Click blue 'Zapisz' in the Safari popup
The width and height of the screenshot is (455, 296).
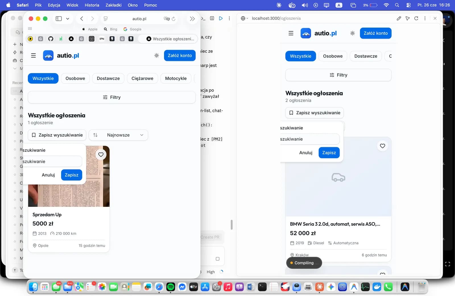point(71,175)
